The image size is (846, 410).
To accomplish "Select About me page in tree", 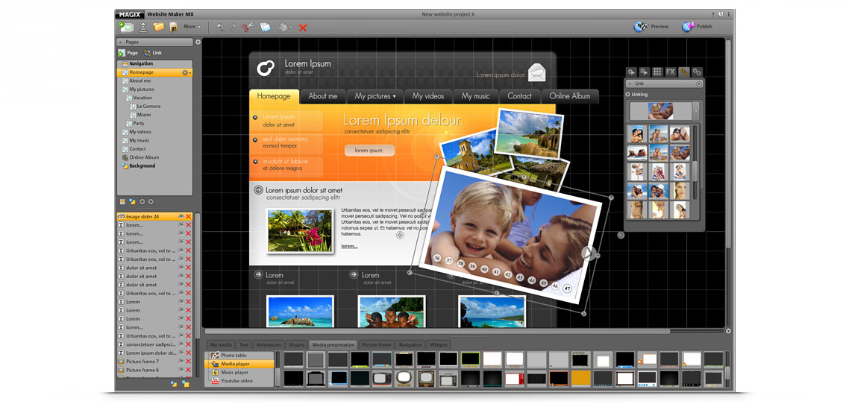I will (140, 81).
